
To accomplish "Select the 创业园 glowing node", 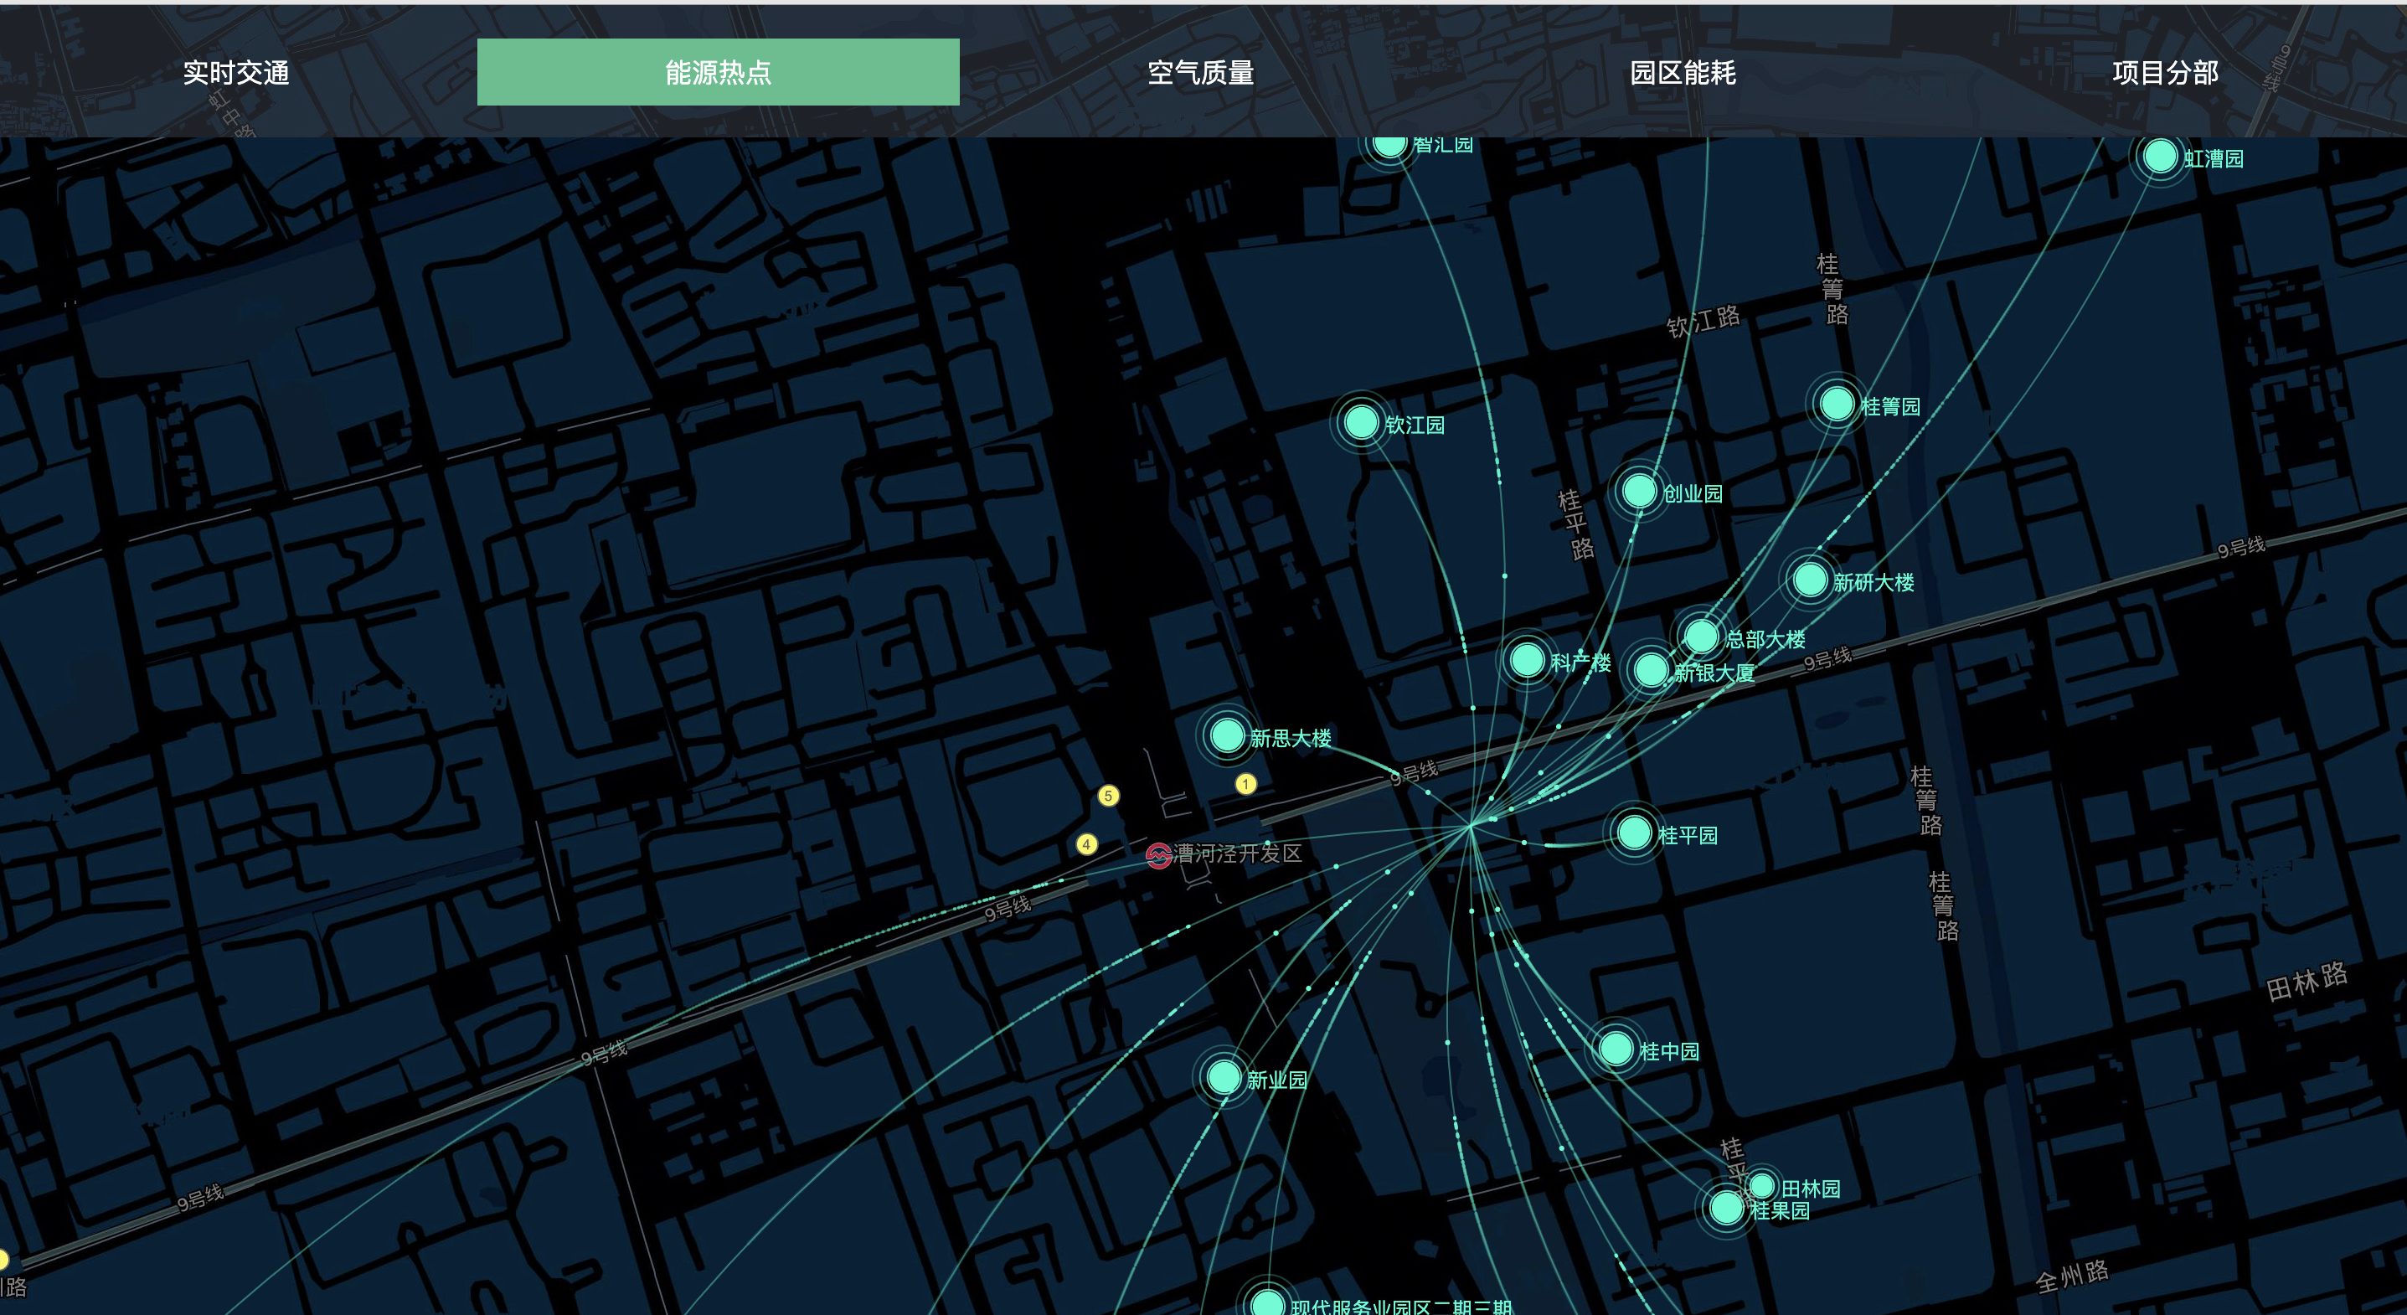I will click(x=1639, y=491).
